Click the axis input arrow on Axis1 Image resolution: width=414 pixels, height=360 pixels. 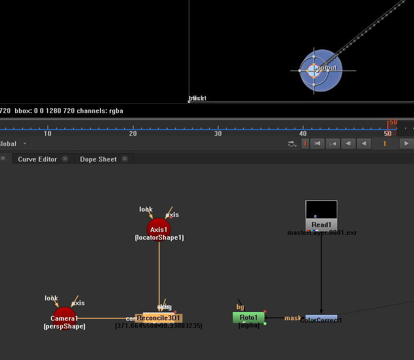[169, 213]
